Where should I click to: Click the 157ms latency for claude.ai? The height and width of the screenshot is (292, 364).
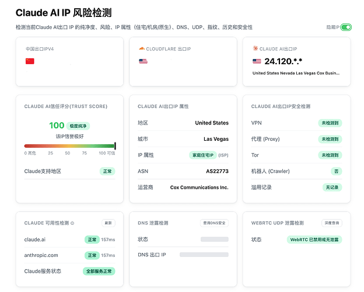pyautogui.click(x=108, y=239)
